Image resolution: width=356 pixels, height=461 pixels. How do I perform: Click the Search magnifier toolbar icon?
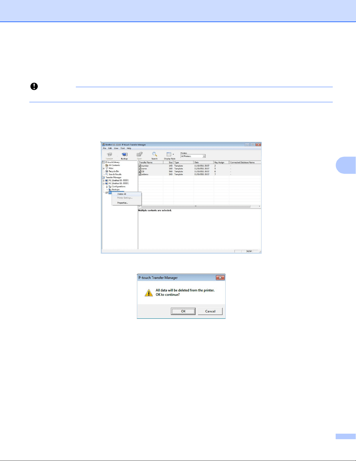pyautogui.click(x=155, y=154)
